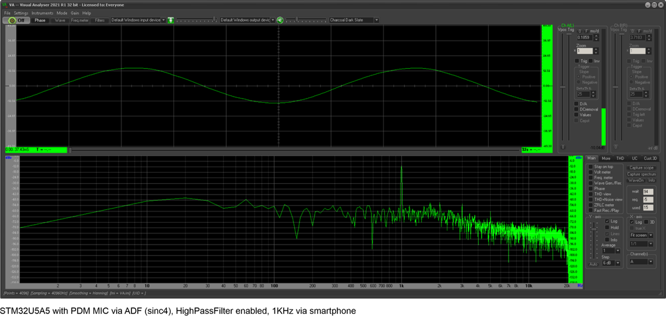The width and height of the screenshot is (666, 316).
Task: Click the Capture scope button
Action: [641, 168]
